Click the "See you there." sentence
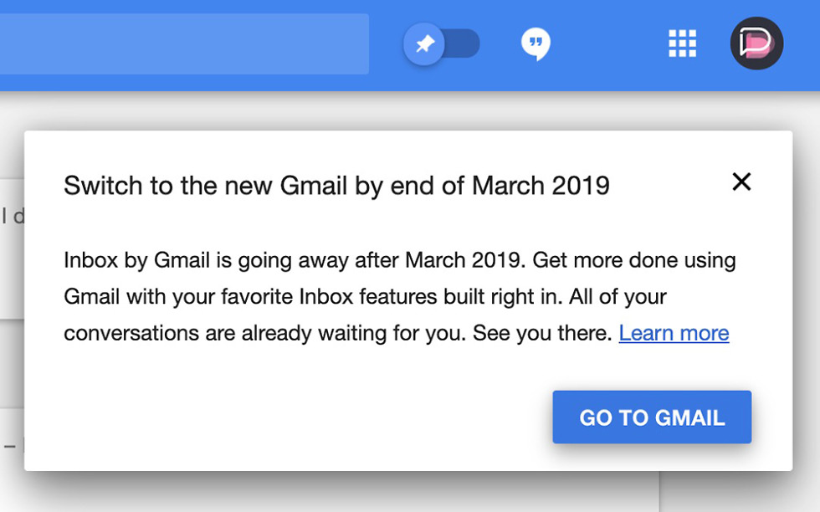This screenshot has height=512, width=820. pos(542,333)
